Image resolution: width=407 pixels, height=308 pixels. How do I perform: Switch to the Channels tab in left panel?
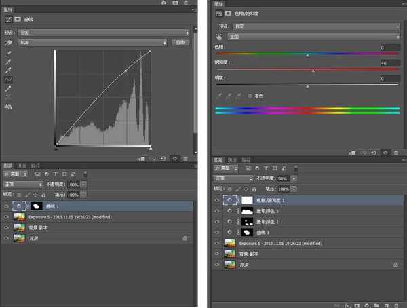click(x=22, y=165)
